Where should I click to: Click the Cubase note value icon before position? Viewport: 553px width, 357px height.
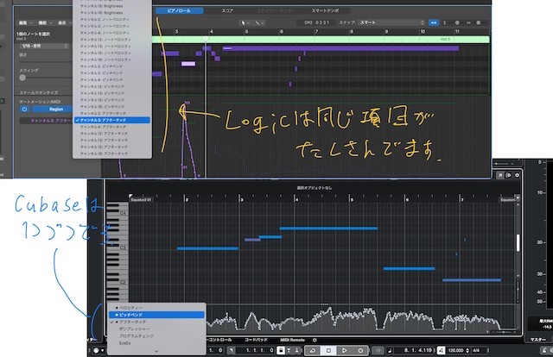point(390,350)
